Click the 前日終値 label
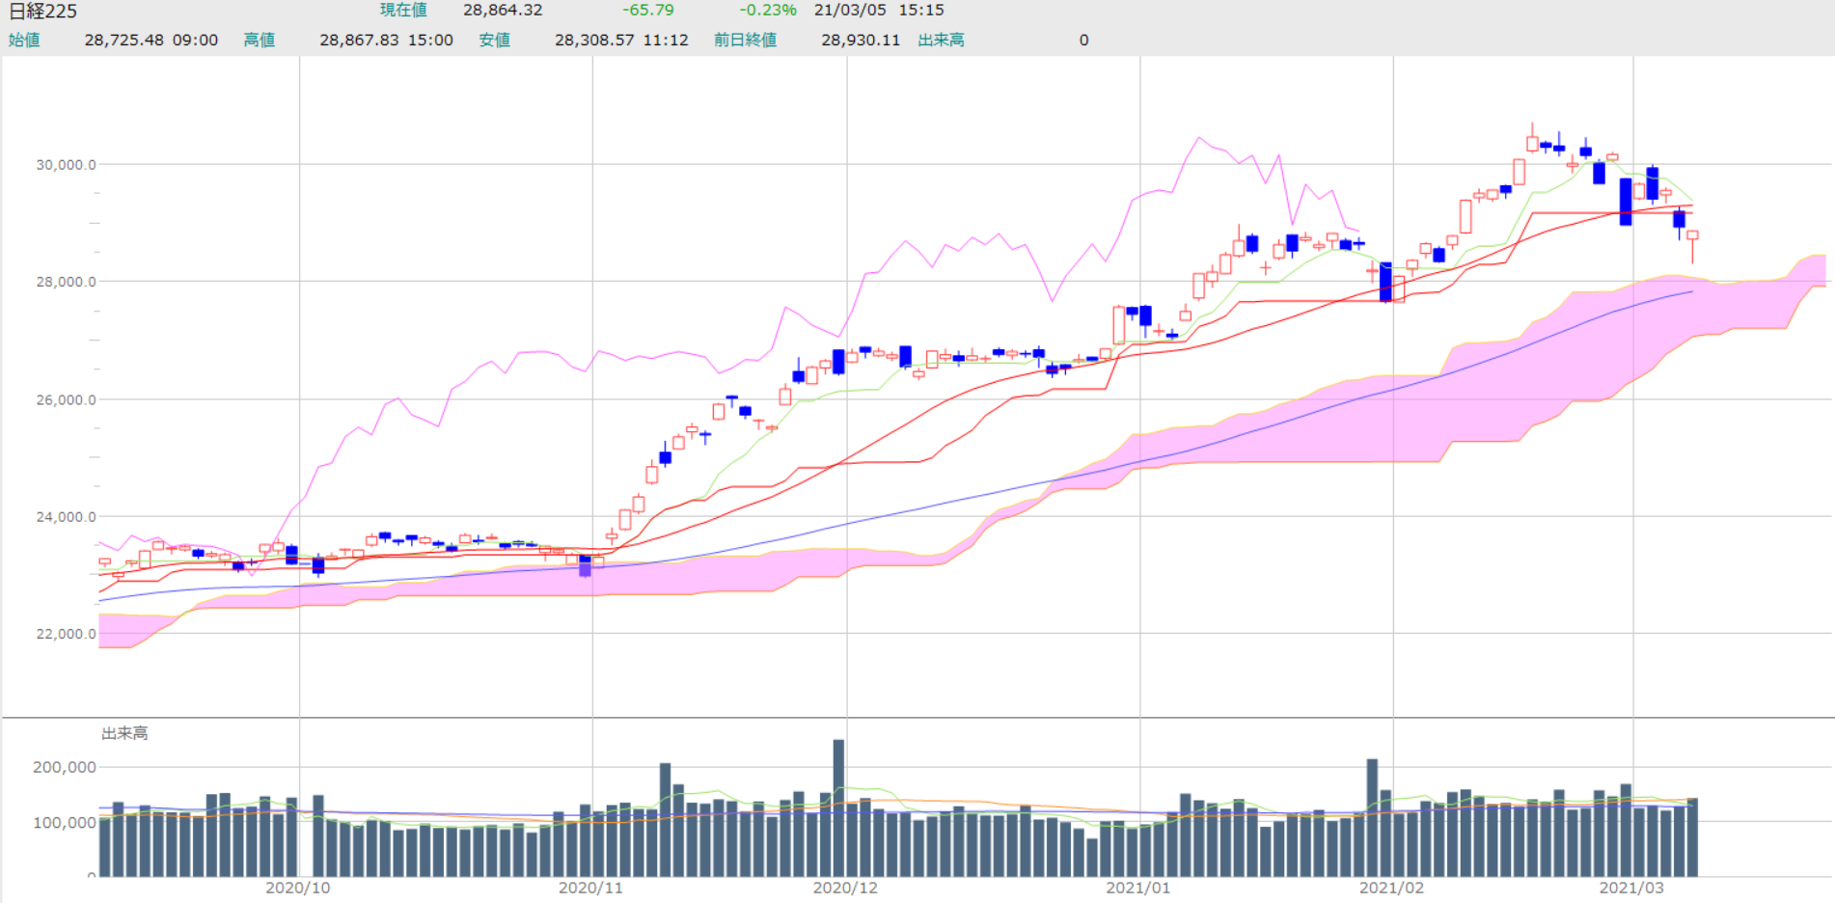 tap(746, 40)
